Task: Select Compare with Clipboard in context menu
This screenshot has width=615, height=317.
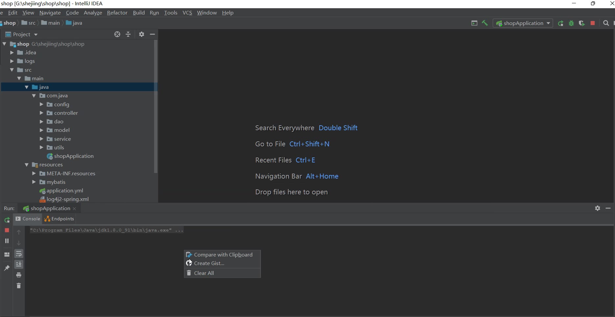Action: pos(222,255)
